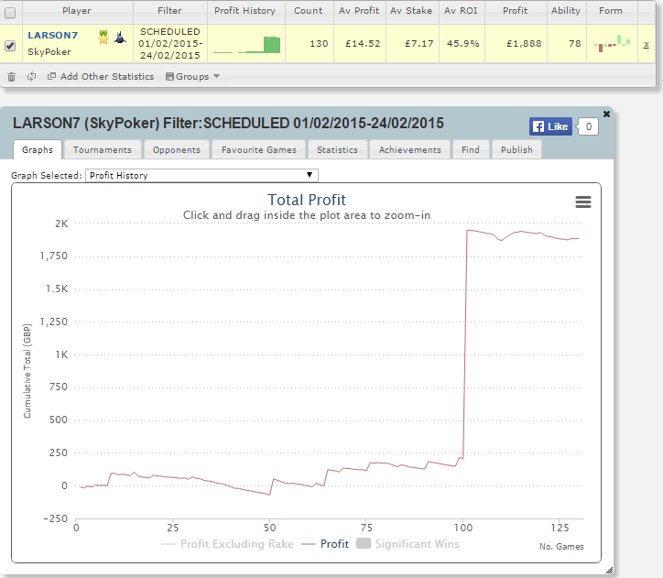
Task: Click the trash delete icon below the table
Action: pos(11,77)
